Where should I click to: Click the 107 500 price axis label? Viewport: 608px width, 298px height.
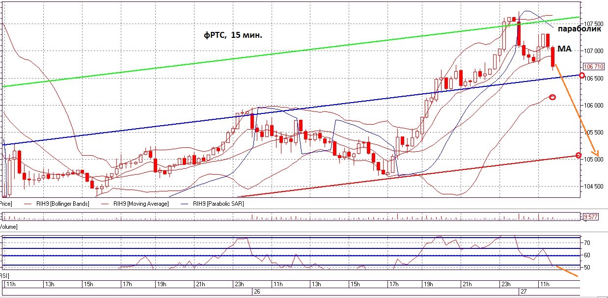coord(594,24)
